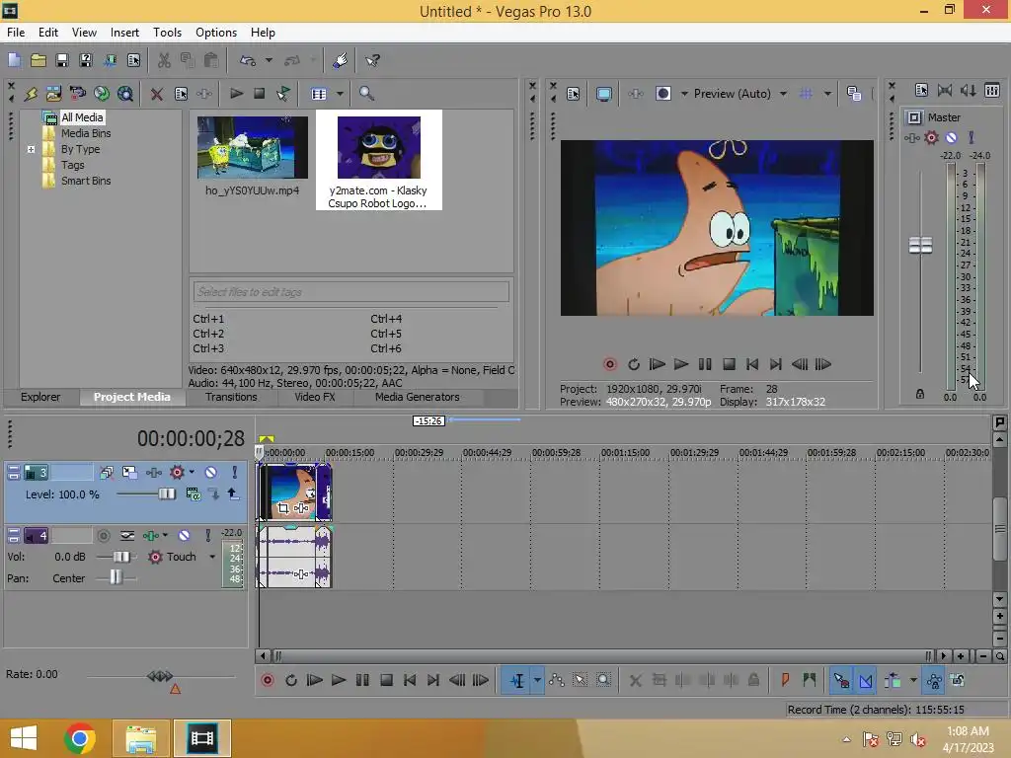The image size is (1011, 758).
Task: Click the Search magnifier icon in Project Media
Action: tap(366, 94)
